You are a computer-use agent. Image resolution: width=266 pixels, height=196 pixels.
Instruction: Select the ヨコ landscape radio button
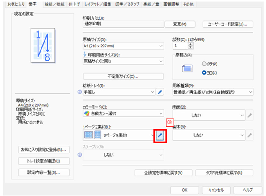[x=204, y=73]
